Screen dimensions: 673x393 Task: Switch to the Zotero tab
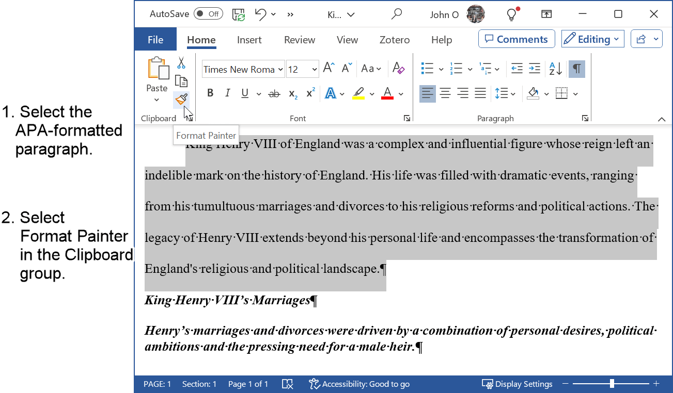click(x=394, y=40)
